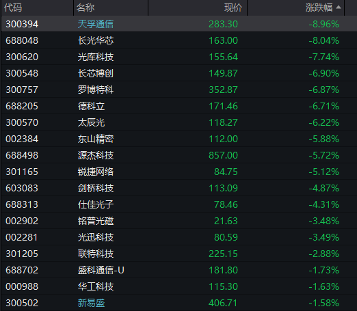Select the 源杰科技 name cell
Image resolution: width=357 pixels, height=311 pixels.
pos(96,155)
